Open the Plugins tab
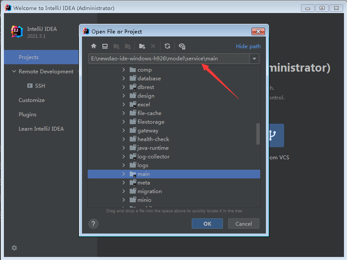The height and width of the screenshot is (260, 347). 27,115
